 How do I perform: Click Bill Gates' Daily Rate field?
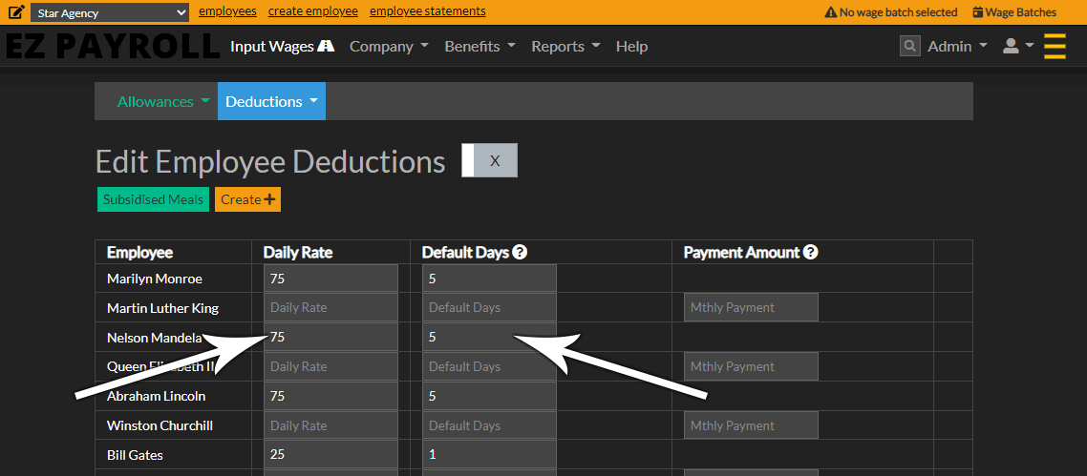click(330, 455)
